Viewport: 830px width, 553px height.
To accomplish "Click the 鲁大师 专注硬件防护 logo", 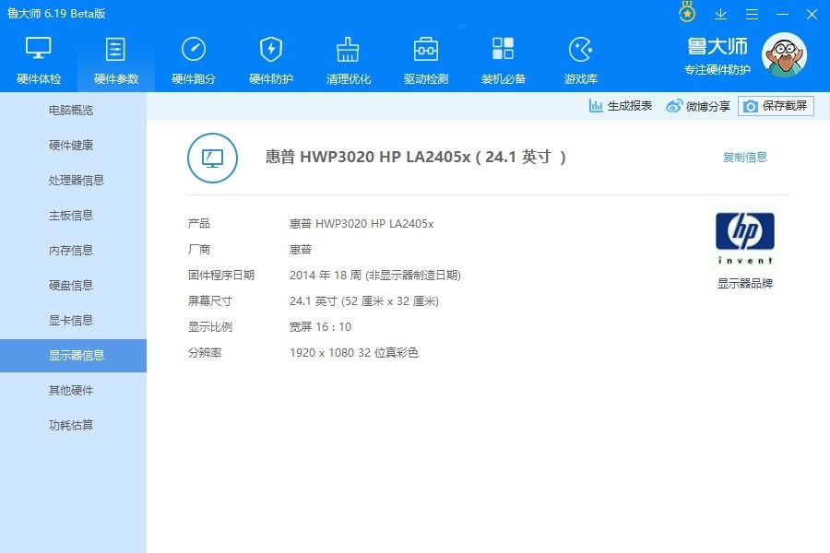I will click(x=717, y=56).
